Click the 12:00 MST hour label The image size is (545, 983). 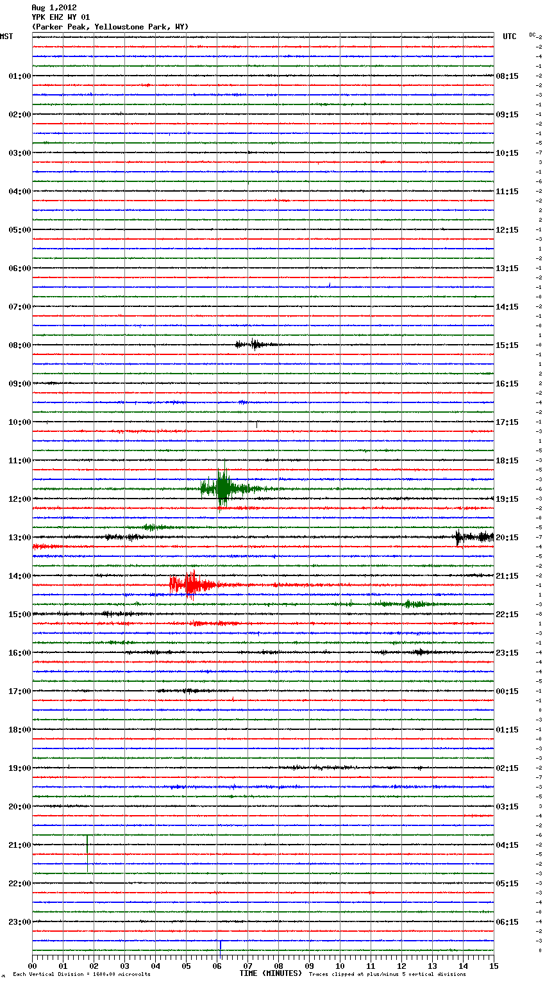[19, 499]
